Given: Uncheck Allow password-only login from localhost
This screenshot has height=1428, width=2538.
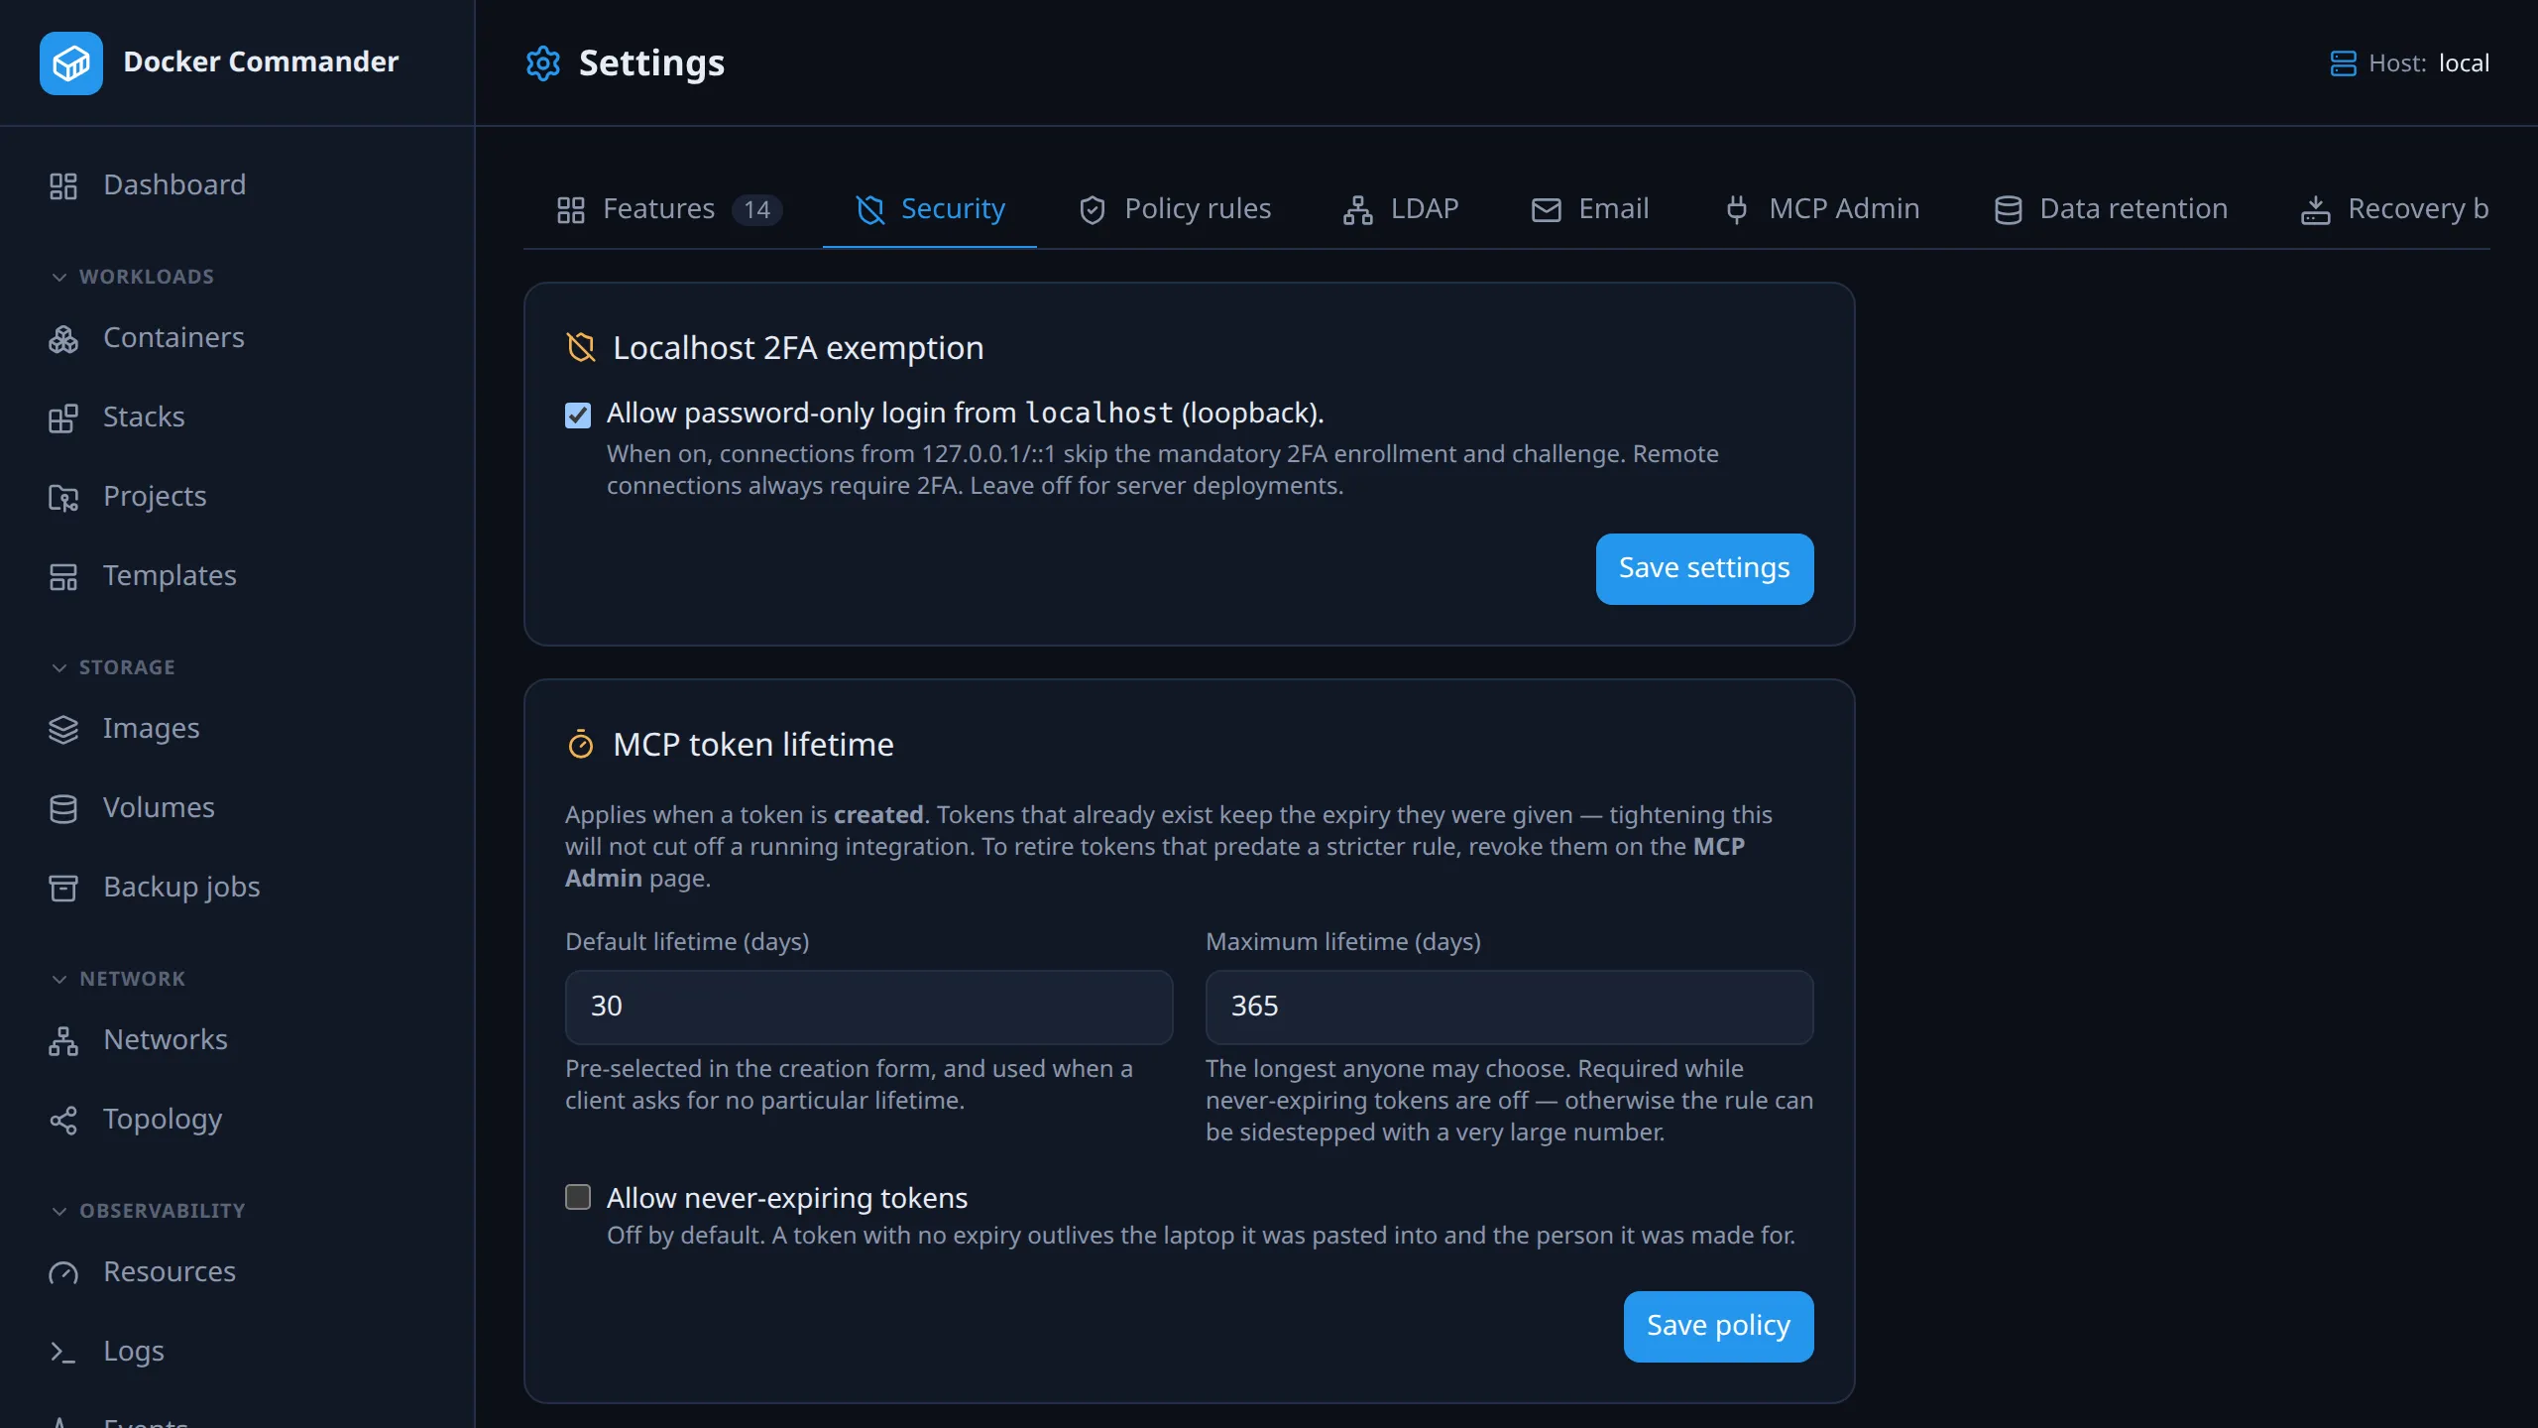Looking at the screenshot, I should 578,415.
